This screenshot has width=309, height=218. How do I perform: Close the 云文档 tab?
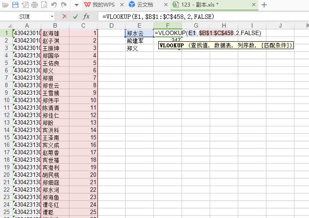166,4
